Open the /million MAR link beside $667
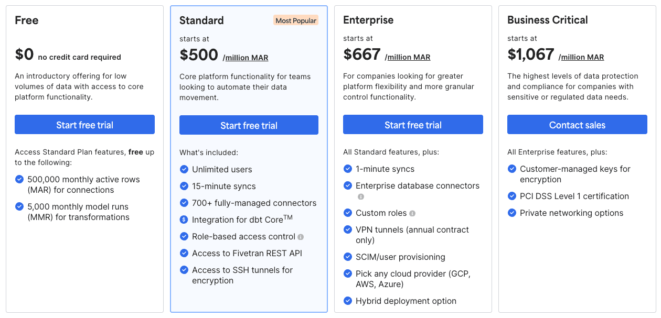661x318 pixels. pos(408,57)
